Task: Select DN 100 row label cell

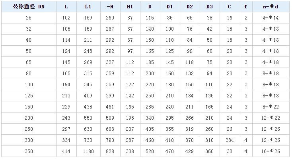Action: (29, 85)
